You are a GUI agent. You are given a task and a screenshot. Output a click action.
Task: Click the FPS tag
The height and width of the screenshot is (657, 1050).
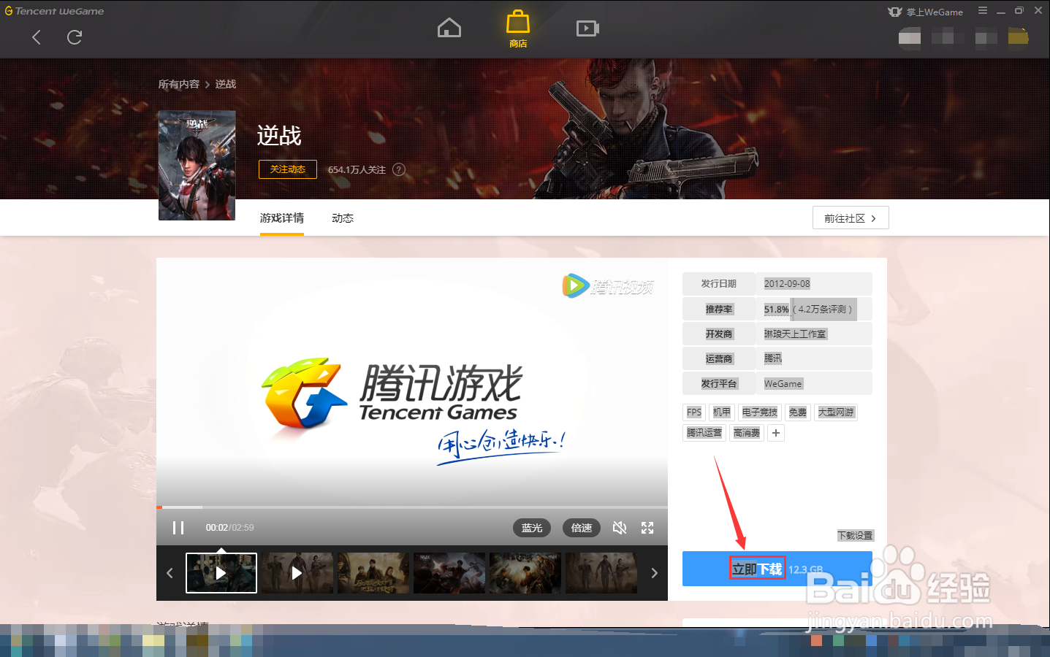694,412
